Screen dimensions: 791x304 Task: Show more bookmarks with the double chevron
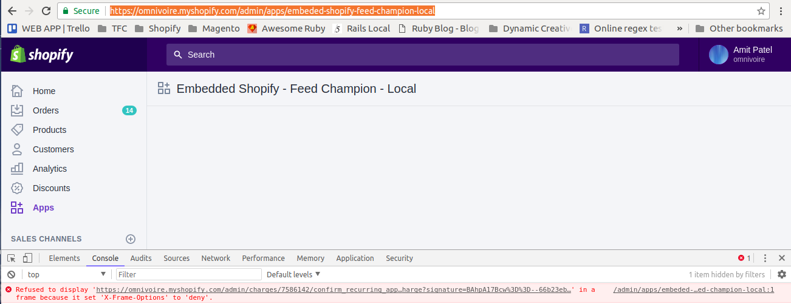[x=679, y=29]
